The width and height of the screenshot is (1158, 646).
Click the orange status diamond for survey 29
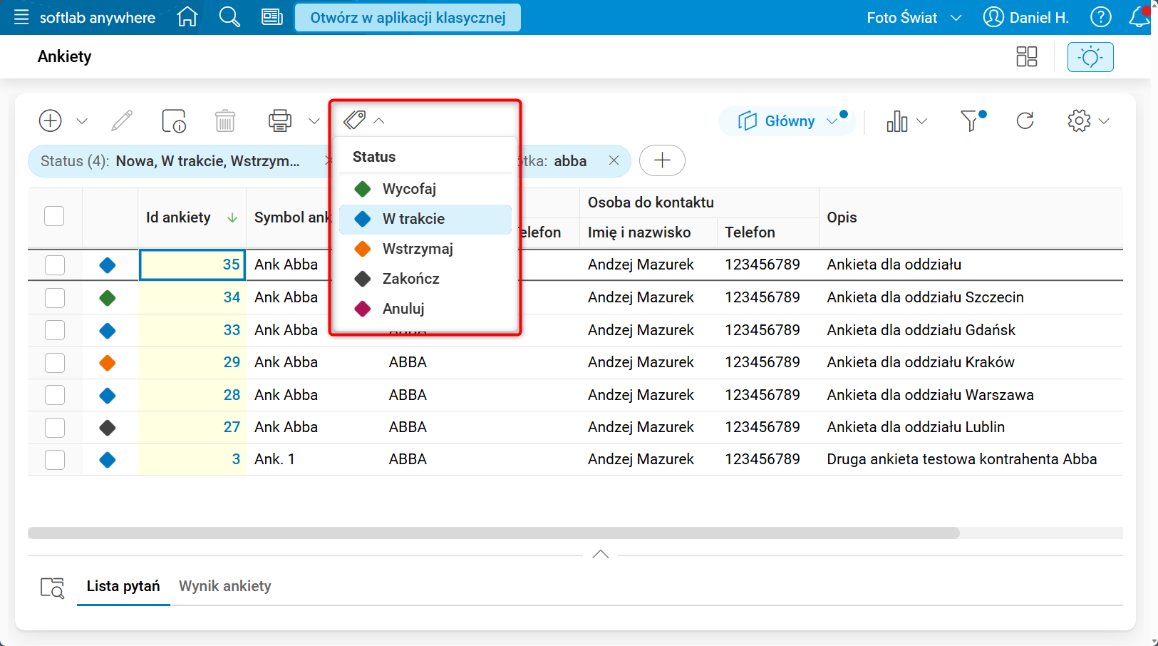(x=108, y=363)
